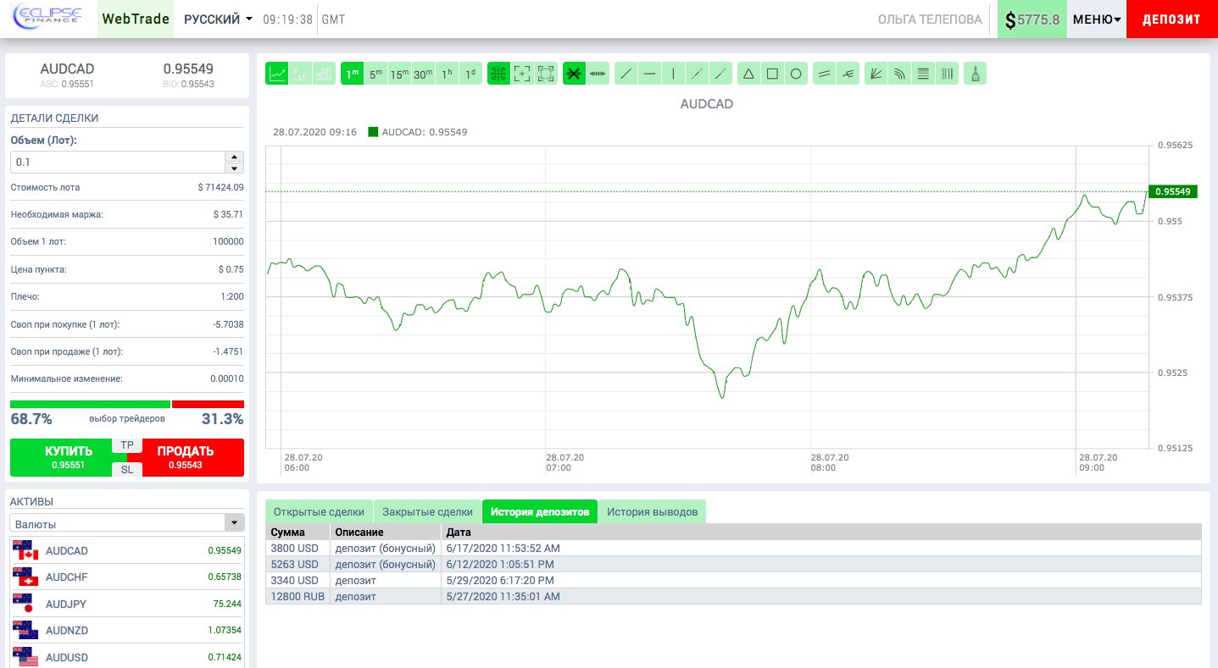Click the red ДЕПОЗИТ button
This screenshot has height=668, width=1218.
coord(1172,19)
